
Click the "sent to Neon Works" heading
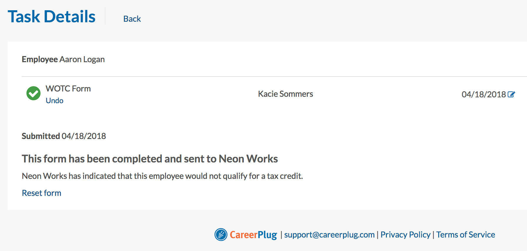pos(150,159)
